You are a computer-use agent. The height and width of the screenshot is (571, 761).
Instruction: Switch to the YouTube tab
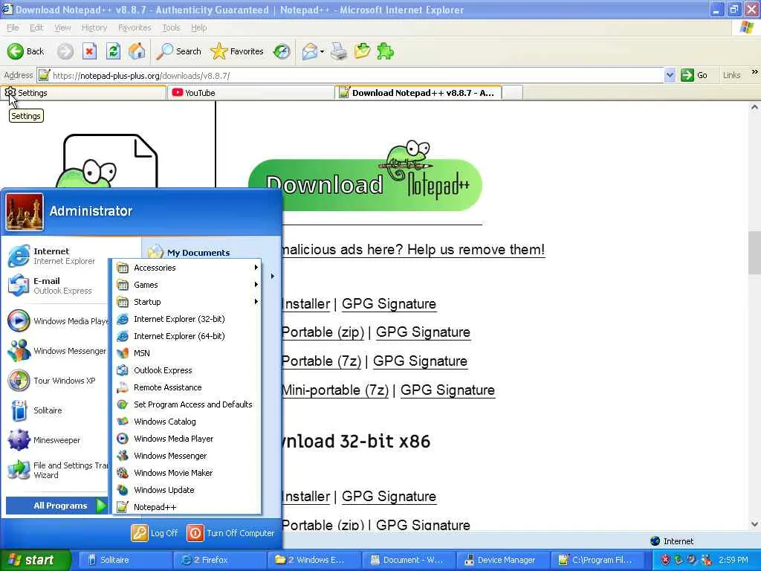pyautogui.click(x=251, y=93)
